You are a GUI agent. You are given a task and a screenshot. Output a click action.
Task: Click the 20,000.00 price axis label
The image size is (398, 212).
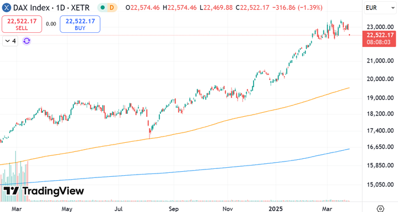[380, 79]
